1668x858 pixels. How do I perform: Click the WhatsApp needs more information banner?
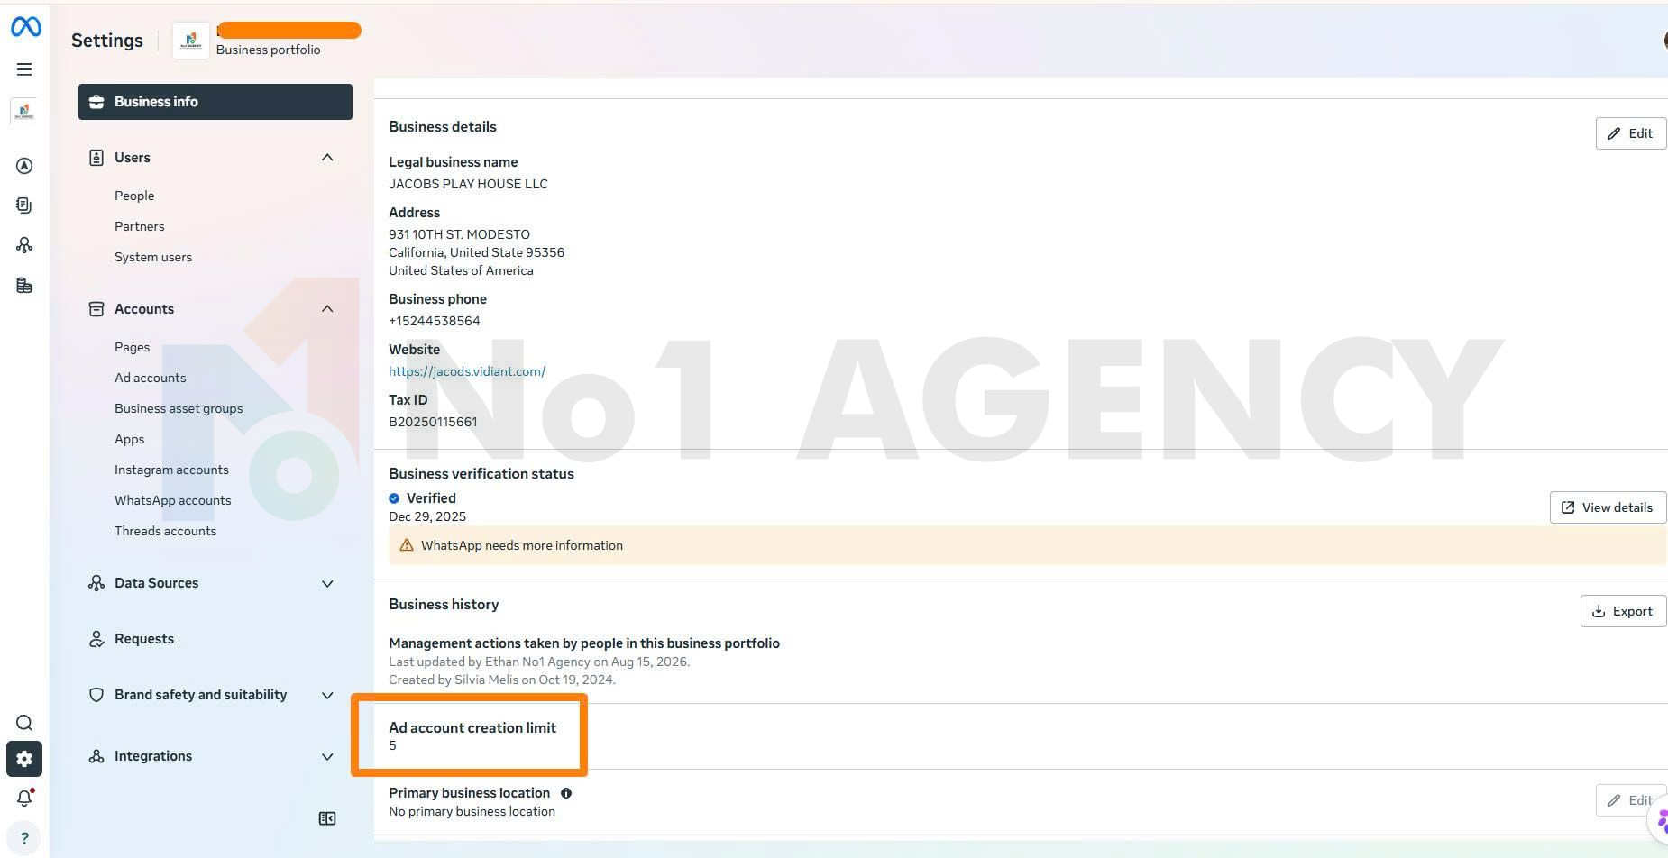[x=1027, y=545]
